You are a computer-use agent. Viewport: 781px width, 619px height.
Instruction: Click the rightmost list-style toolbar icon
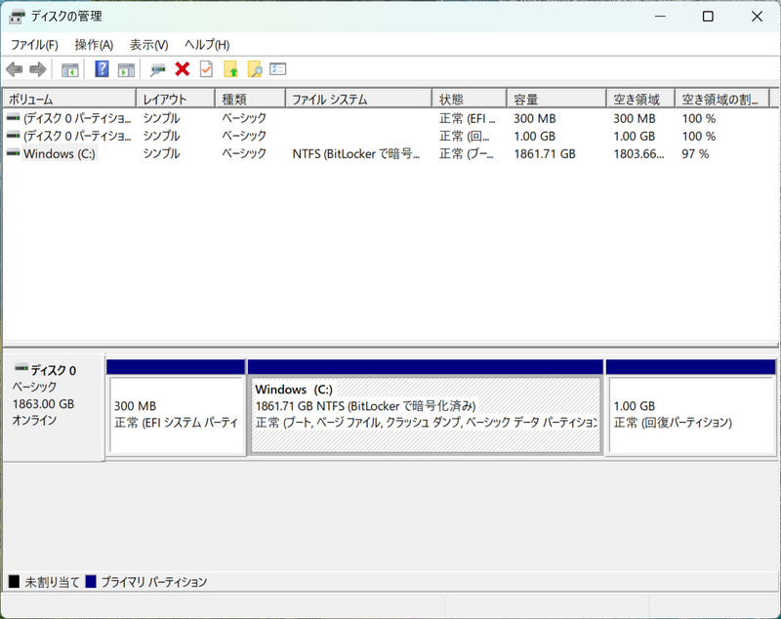coord(278,68)
